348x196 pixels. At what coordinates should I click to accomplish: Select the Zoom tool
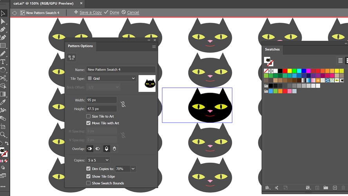(3, 134)
